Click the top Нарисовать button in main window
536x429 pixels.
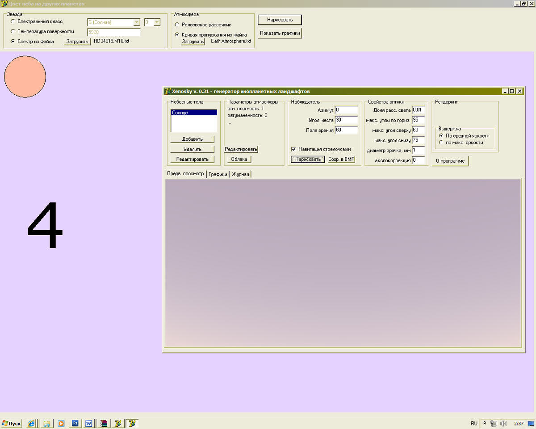280,20
